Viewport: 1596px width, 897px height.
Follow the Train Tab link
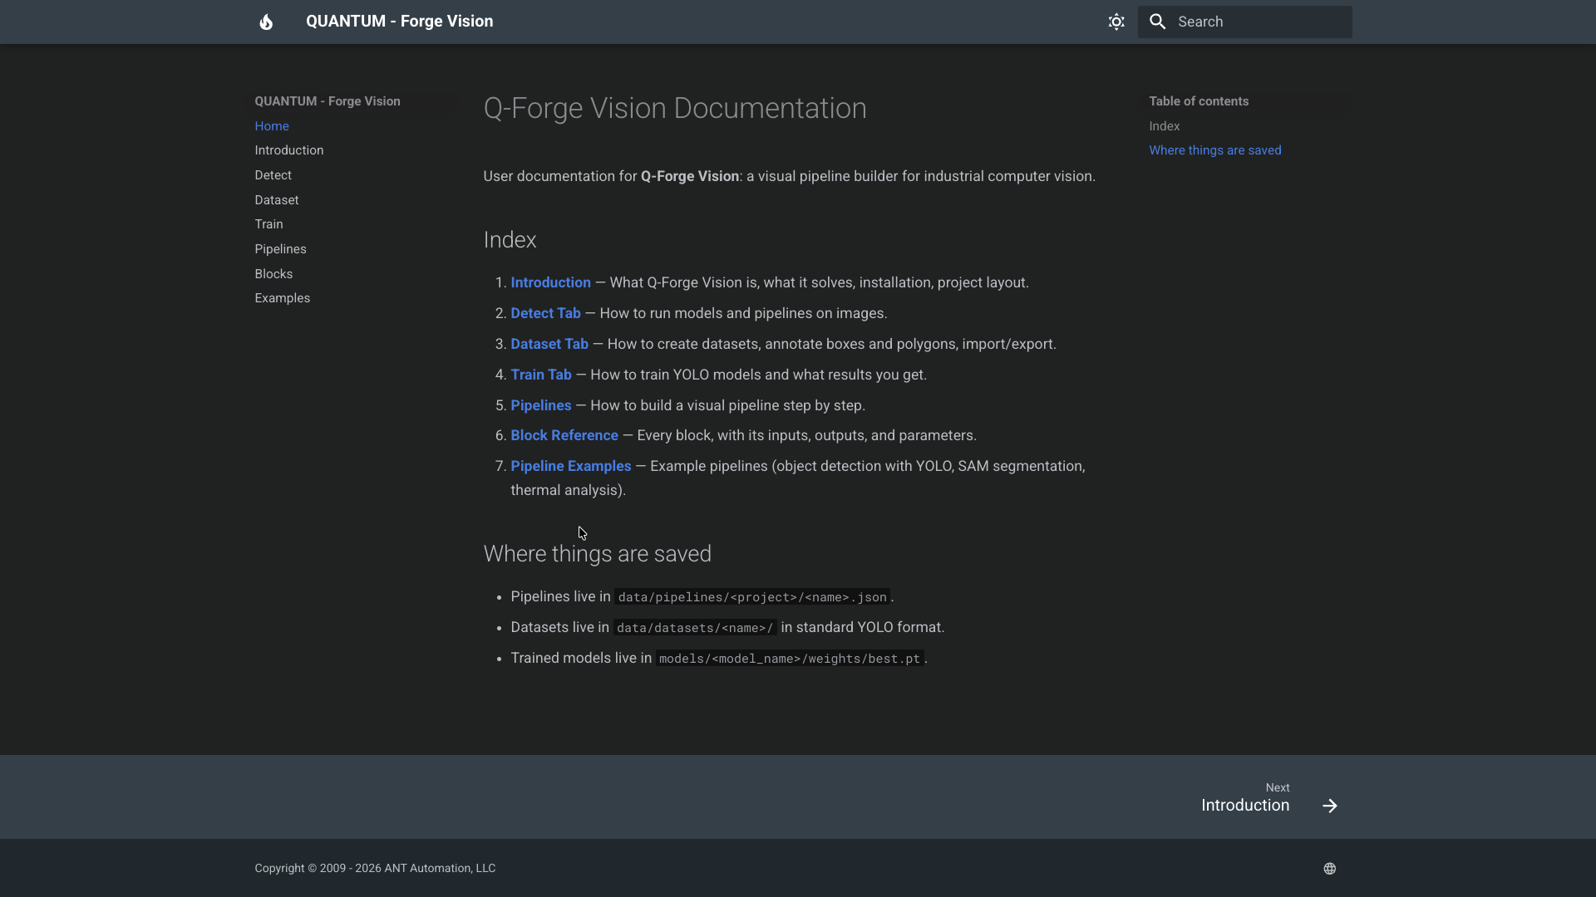tap(541, 375)
